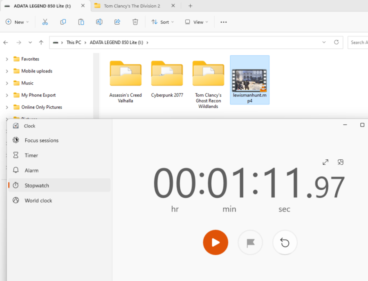
Task: Select the lewismanhunt.mp4 video thumbnail
Action: point(249,80)
